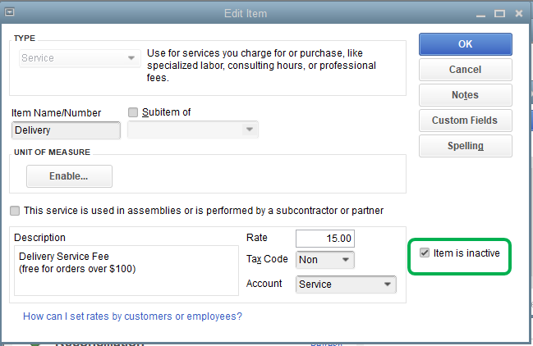Open Custom Fields dialog
This screenshot has height=346, width=533.
click(465, 121)
